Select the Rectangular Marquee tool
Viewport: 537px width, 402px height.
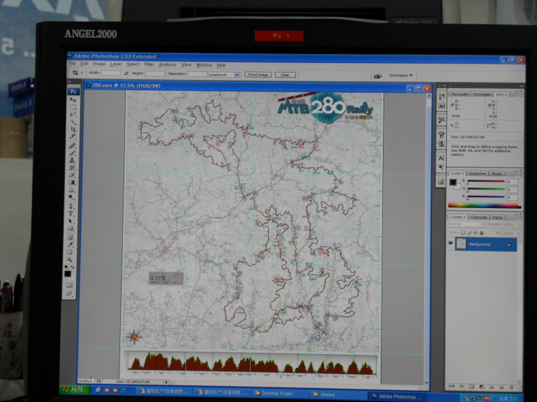pos(73,107)
